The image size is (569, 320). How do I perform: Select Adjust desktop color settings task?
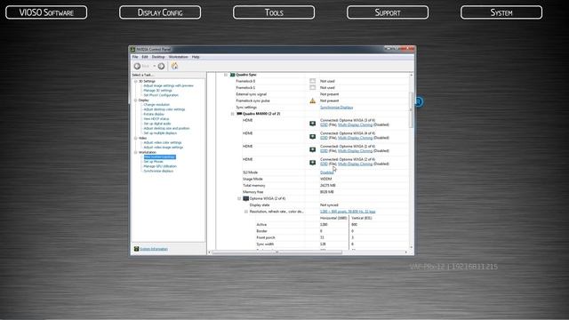164,109
